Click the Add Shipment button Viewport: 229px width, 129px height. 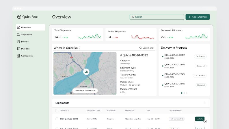tap(198, 17)
